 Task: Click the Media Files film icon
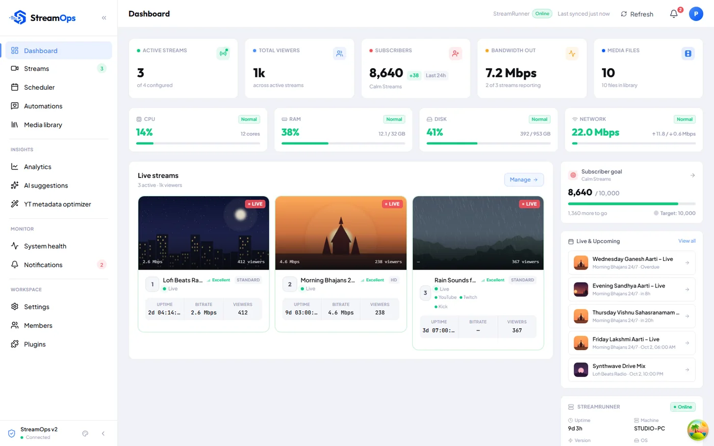[x=688, y=54]
